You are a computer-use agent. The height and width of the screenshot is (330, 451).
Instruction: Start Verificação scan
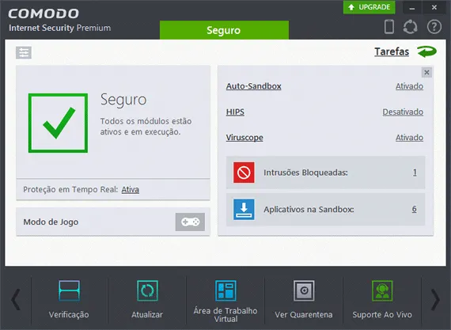click(69, 299)
